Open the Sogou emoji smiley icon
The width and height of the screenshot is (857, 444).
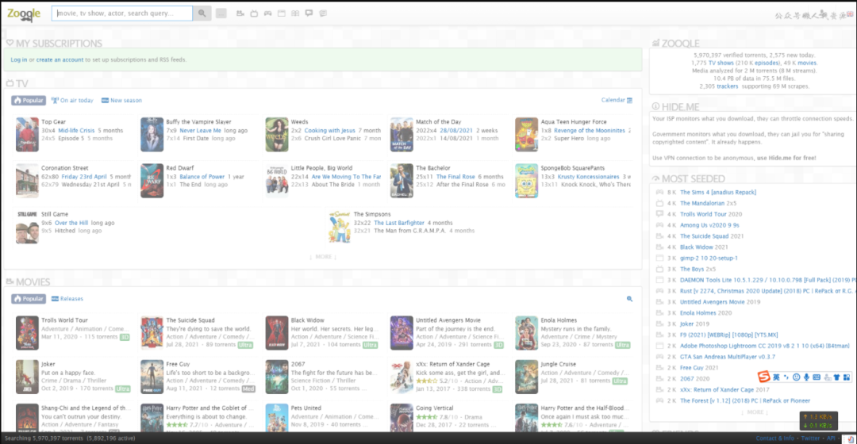pyautogui.click(x=796, y=377)
